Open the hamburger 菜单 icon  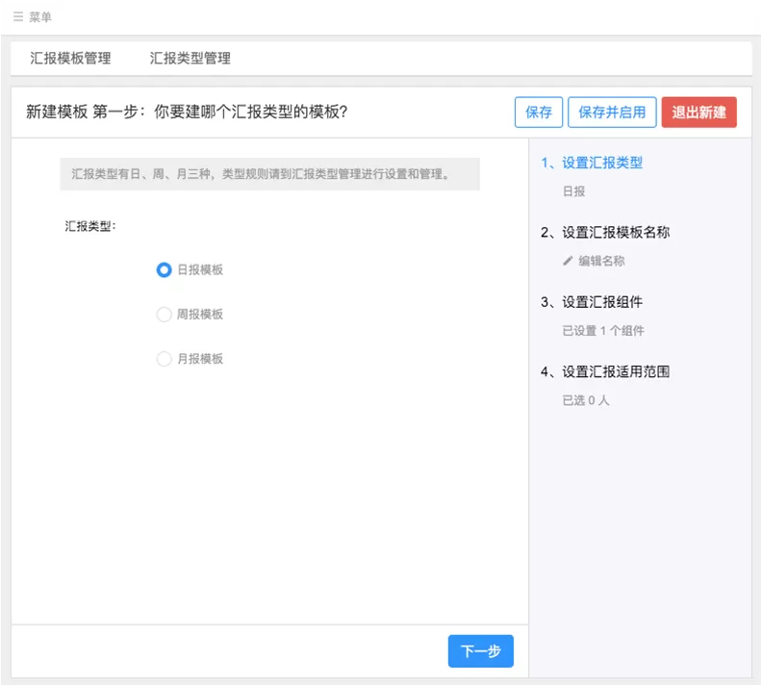18,17
